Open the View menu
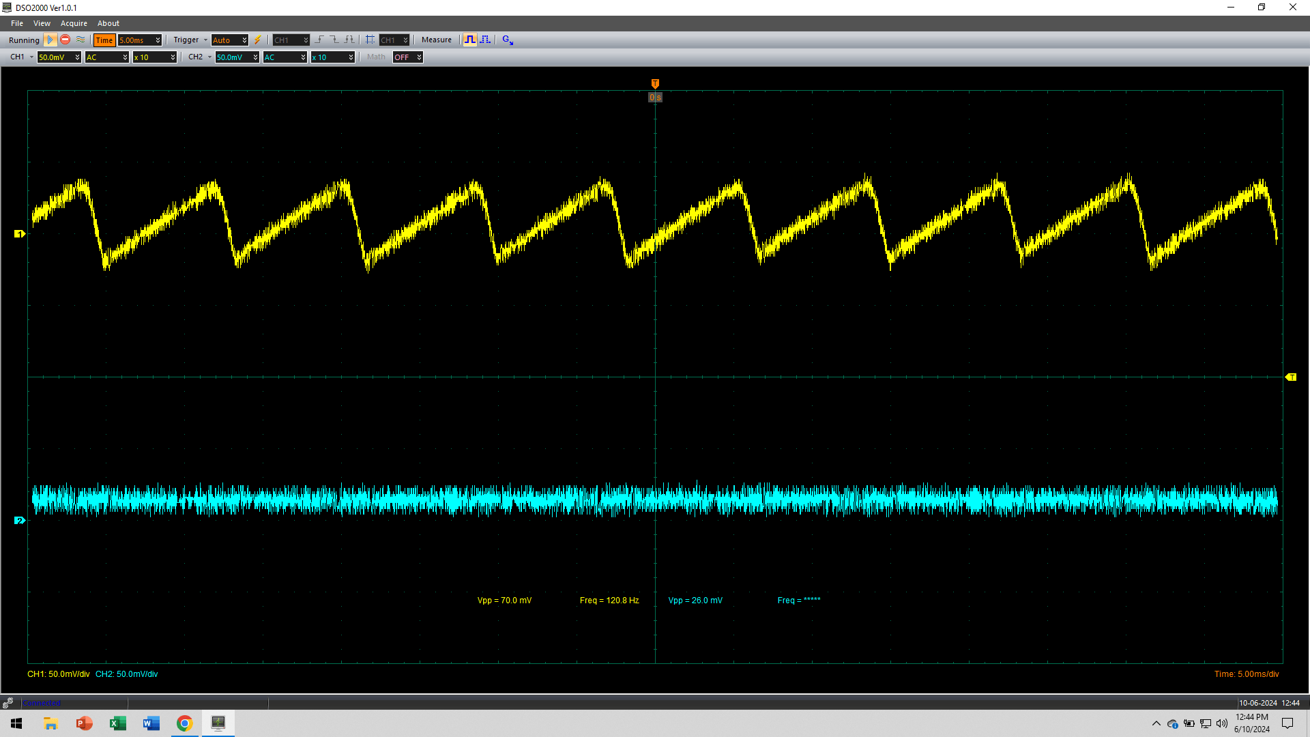This screenshot has width=1310, height=737. point(42,23)
